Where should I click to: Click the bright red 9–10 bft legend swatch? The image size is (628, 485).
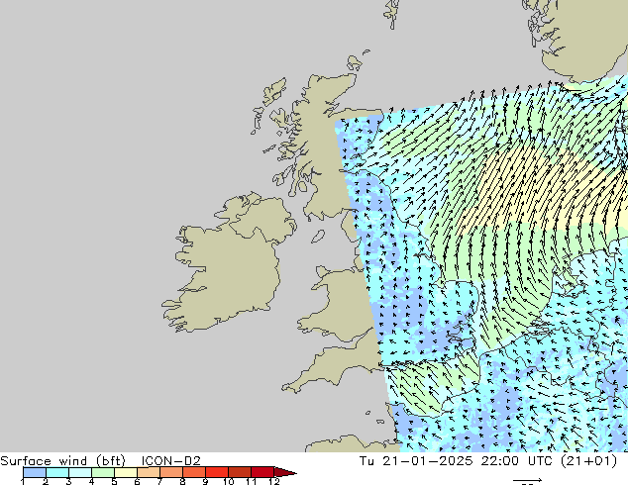(x=217, y=472)
